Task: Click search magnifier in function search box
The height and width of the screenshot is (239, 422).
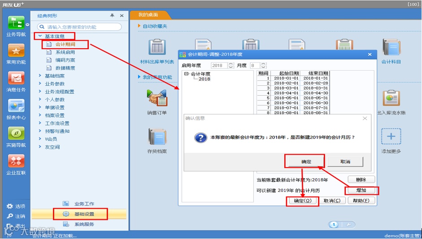Action: (x=42, y=27)
